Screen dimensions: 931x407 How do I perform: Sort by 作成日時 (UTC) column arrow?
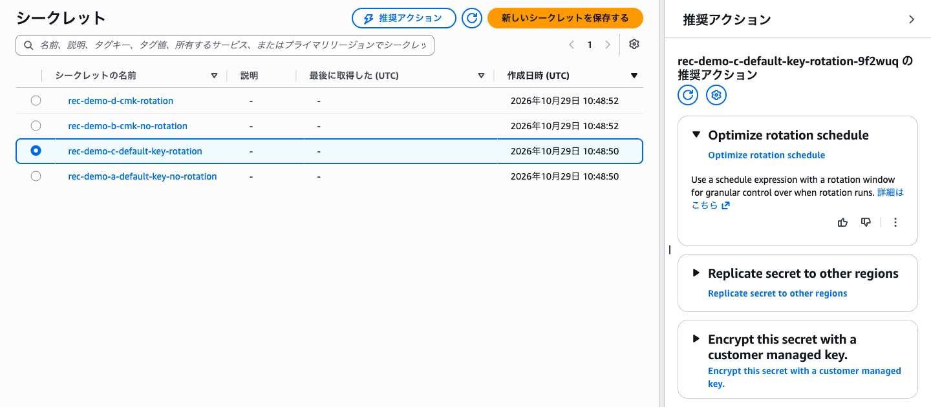click(x=634, y=76)
